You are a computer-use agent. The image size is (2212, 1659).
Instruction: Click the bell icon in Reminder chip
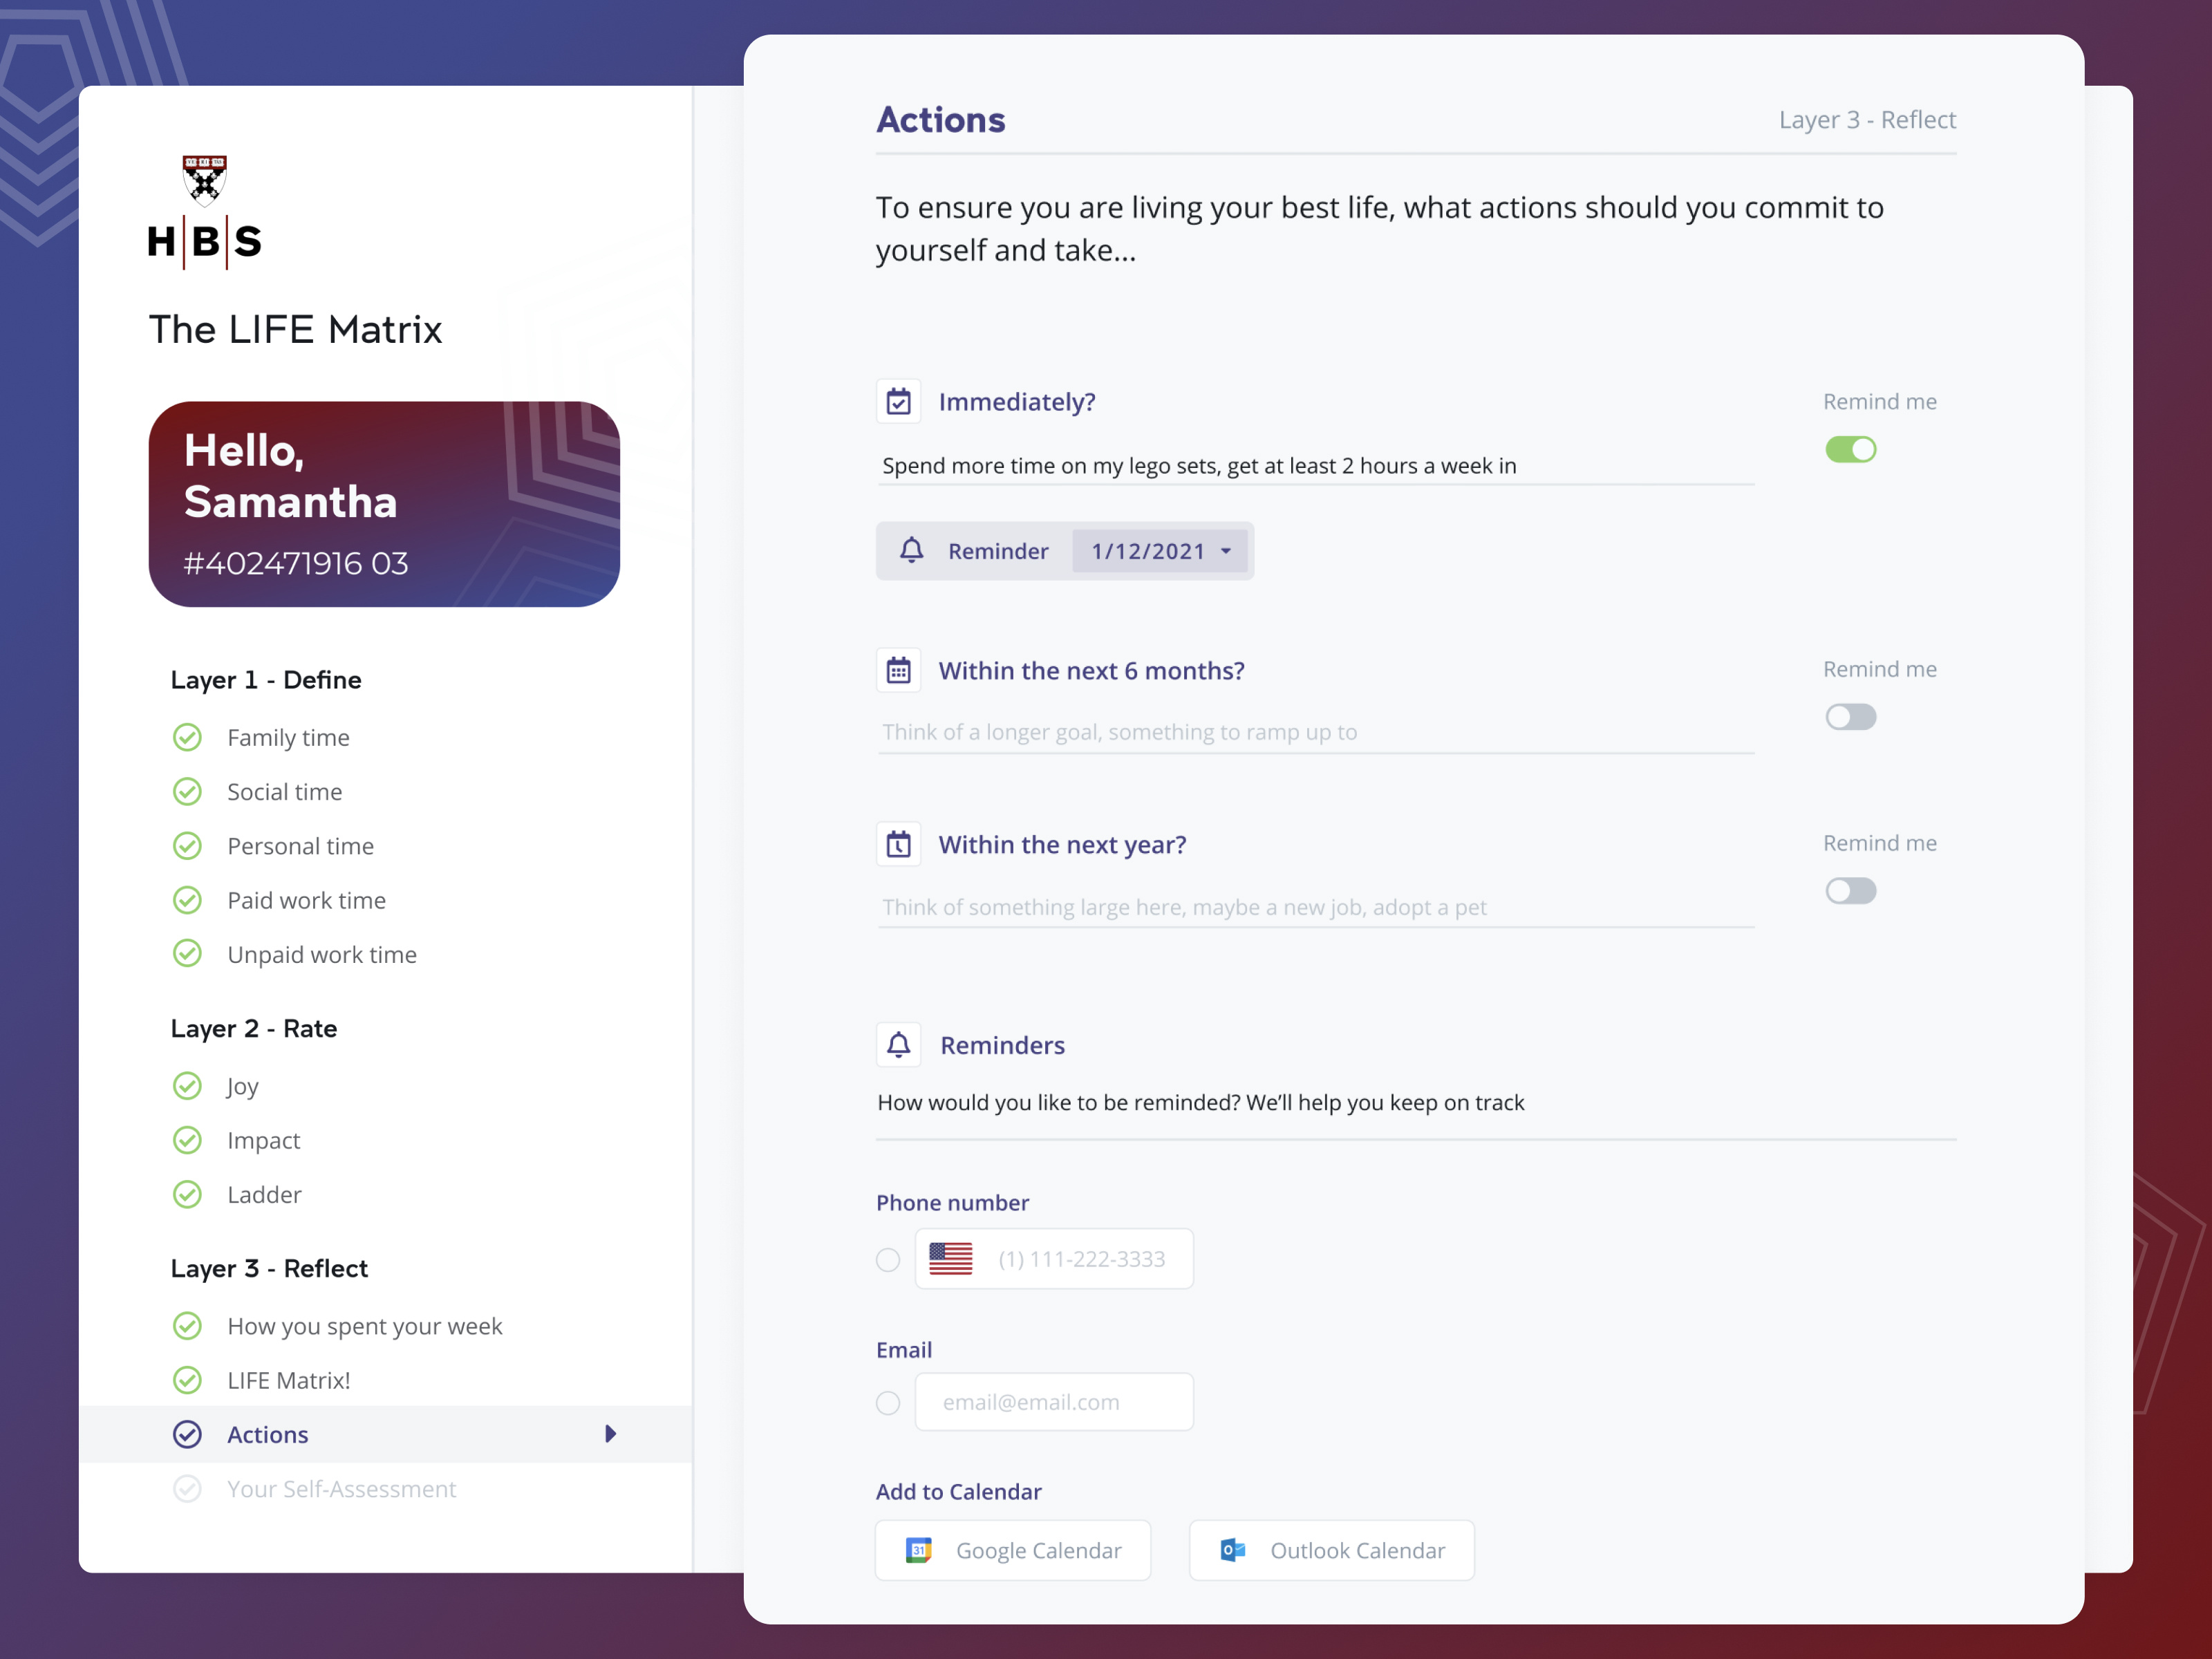pyautogui.click(x=911, y=551)
